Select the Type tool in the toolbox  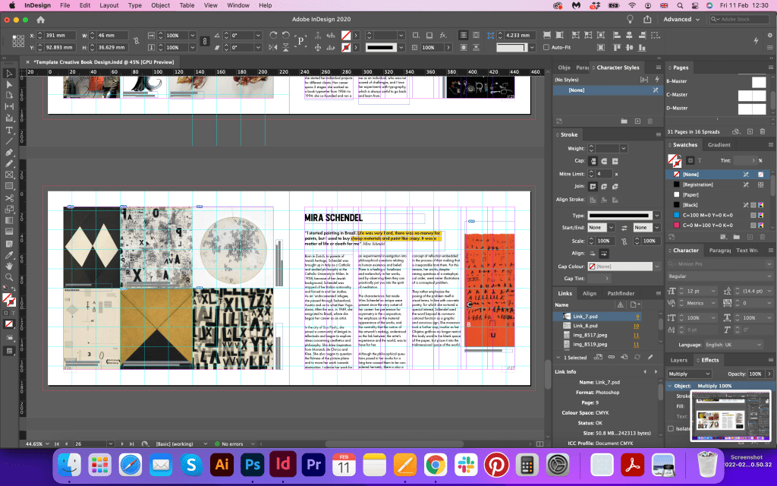pos(10,130)
